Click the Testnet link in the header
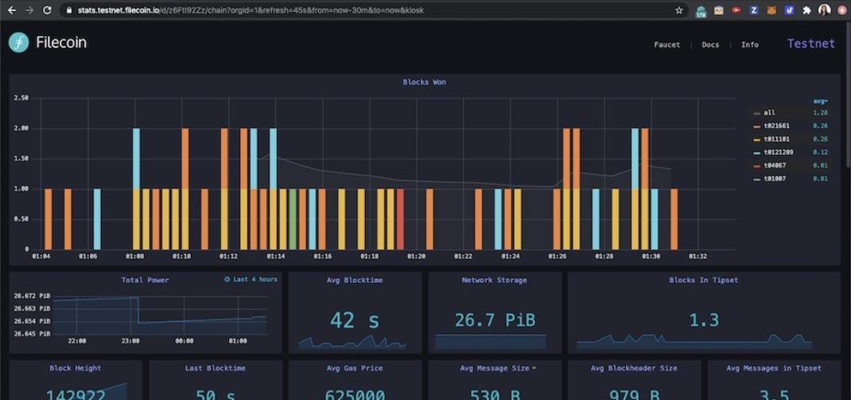The width and height of the screenshot is (851, 400). click(x=810, y=44)
